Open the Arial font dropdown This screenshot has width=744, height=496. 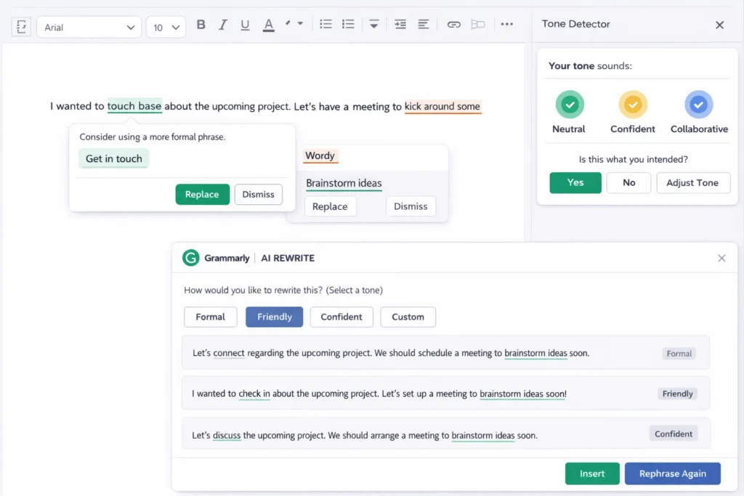coord(89,27)
